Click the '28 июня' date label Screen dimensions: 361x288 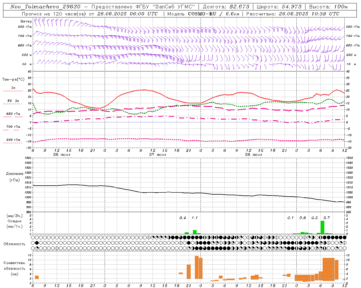253,155
